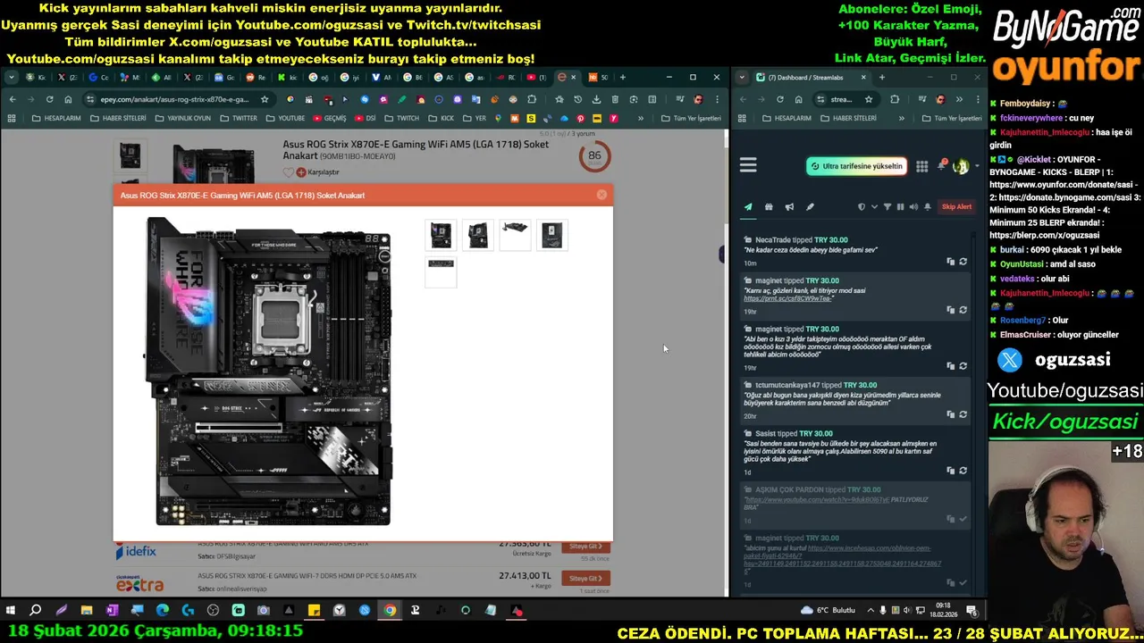
Task: Open Streamlabs apps grid icon
Action: [x=921, y=166]
